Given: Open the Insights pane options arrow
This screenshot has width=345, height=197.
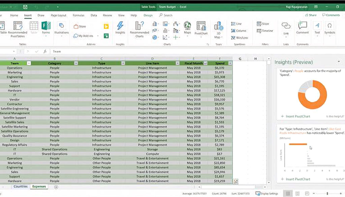Looking at the screenshot, I should 339,62.
